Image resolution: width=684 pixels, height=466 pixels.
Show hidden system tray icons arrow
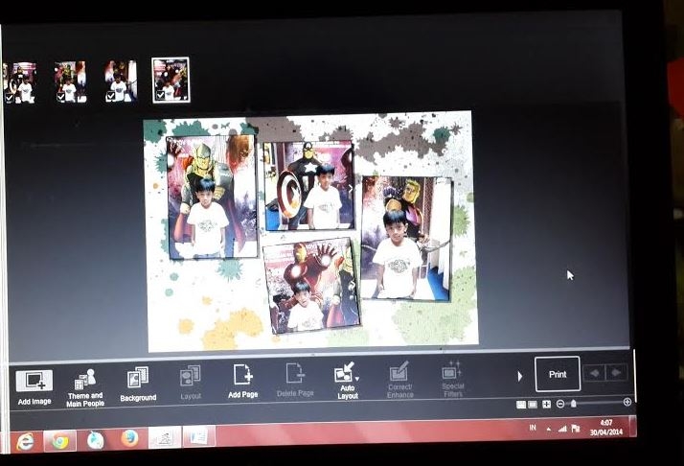click(548, 430)
